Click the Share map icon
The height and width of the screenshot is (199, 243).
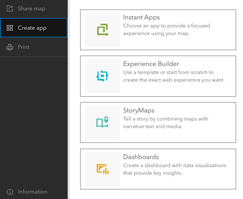point(9,9)
